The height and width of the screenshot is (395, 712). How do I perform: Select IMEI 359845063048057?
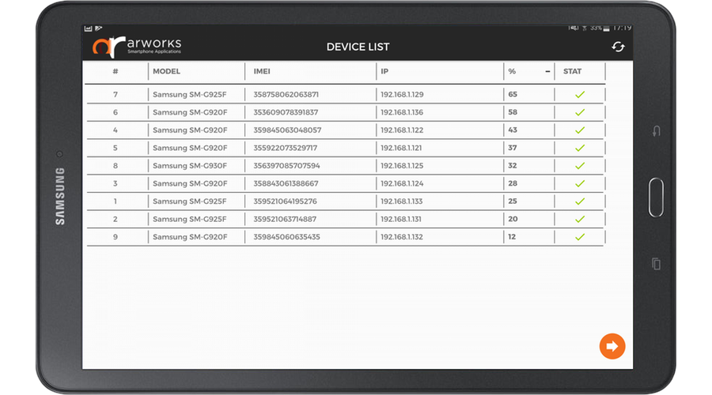tap(287, 130)
